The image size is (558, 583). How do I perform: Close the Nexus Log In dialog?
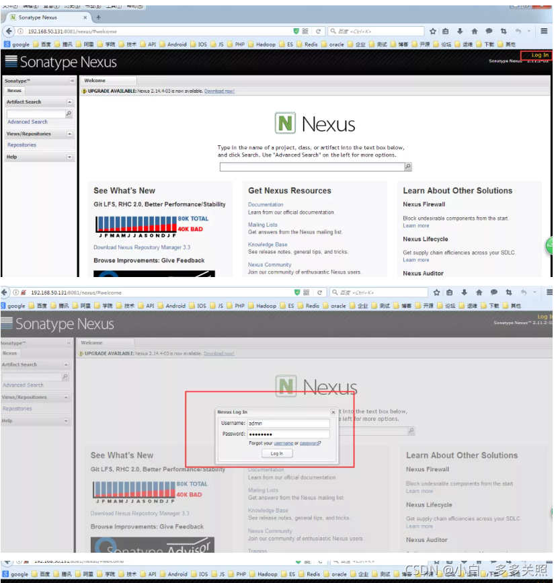tap(333, 412)
